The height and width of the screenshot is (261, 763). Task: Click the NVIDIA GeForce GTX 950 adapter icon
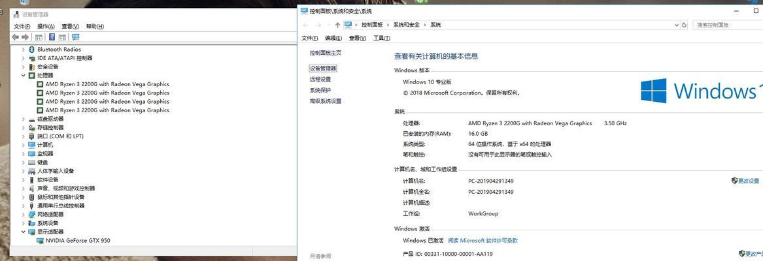click(40, 241)
